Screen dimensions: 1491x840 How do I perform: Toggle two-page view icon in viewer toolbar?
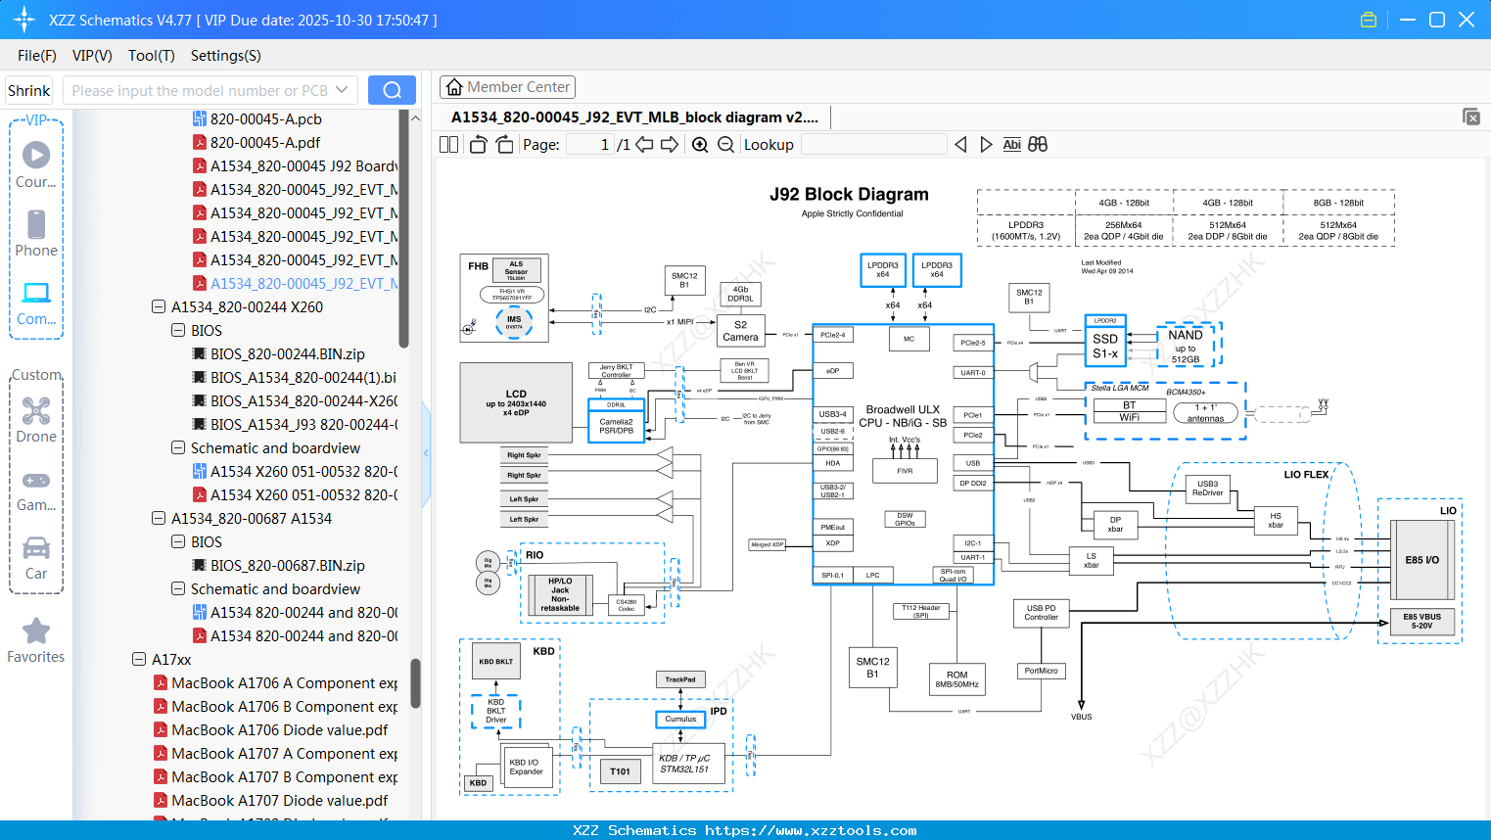449,145
